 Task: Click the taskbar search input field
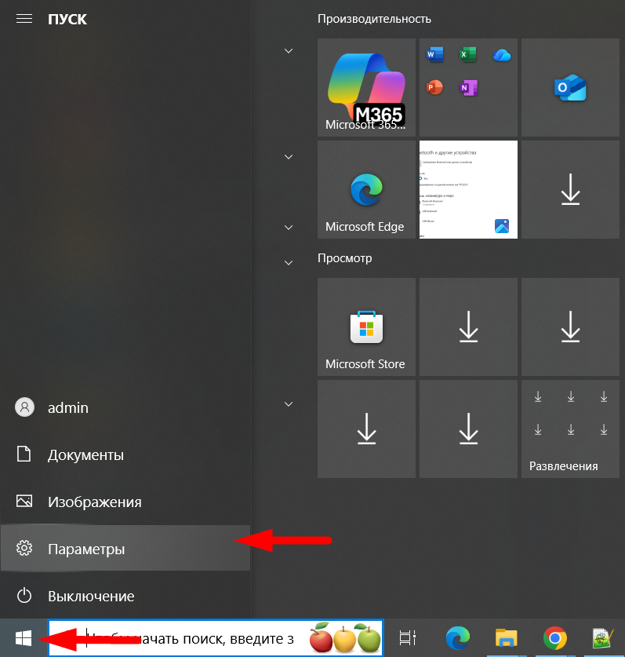pos(196,638)
